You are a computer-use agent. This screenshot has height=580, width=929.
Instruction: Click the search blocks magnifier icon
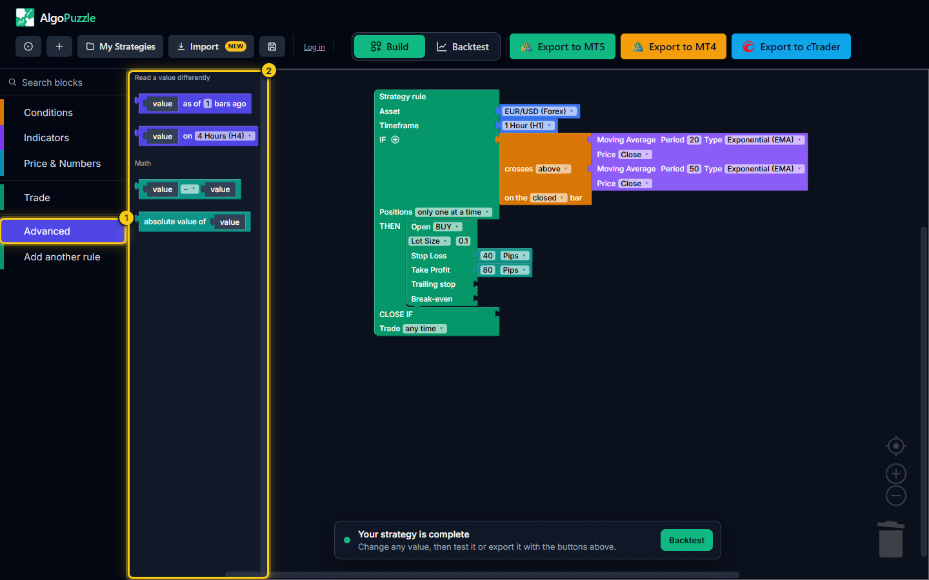pyautogui.click(x=12, y=82)
